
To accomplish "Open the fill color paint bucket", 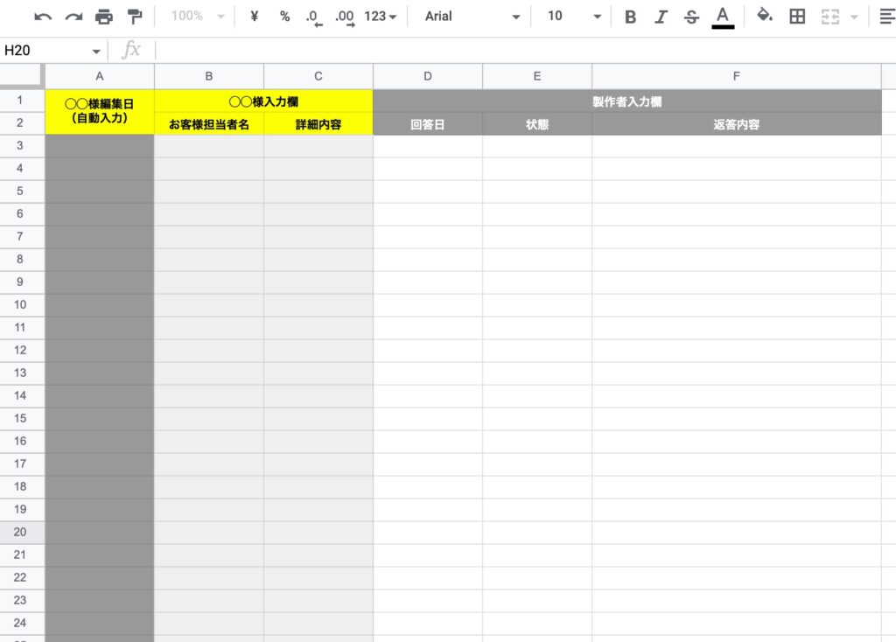I will [764, 16].
